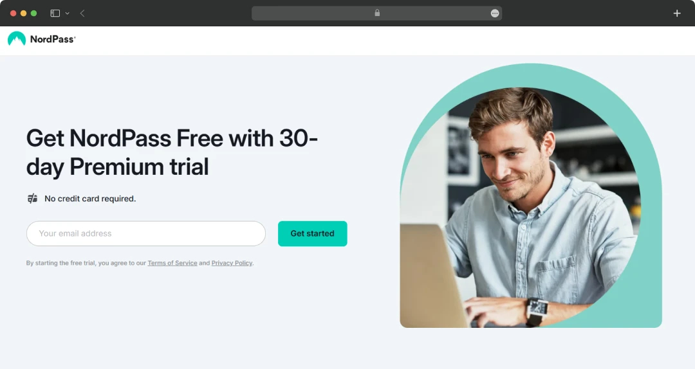695x369 pixels.
Task: Open the Terms of Service link
Action: [x=172, y=263]
